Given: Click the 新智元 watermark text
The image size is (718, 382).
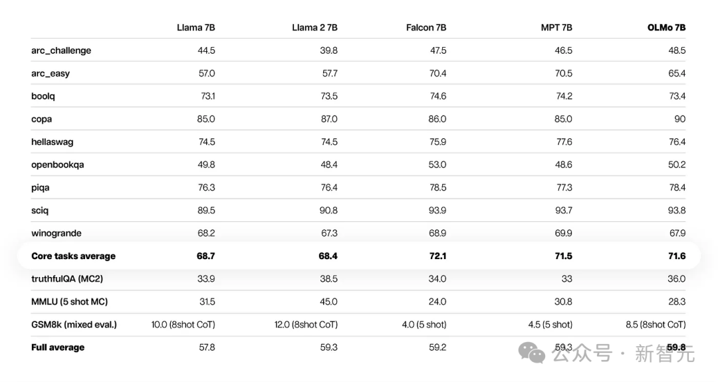Looking at the screenshot, I should [665, 353].
